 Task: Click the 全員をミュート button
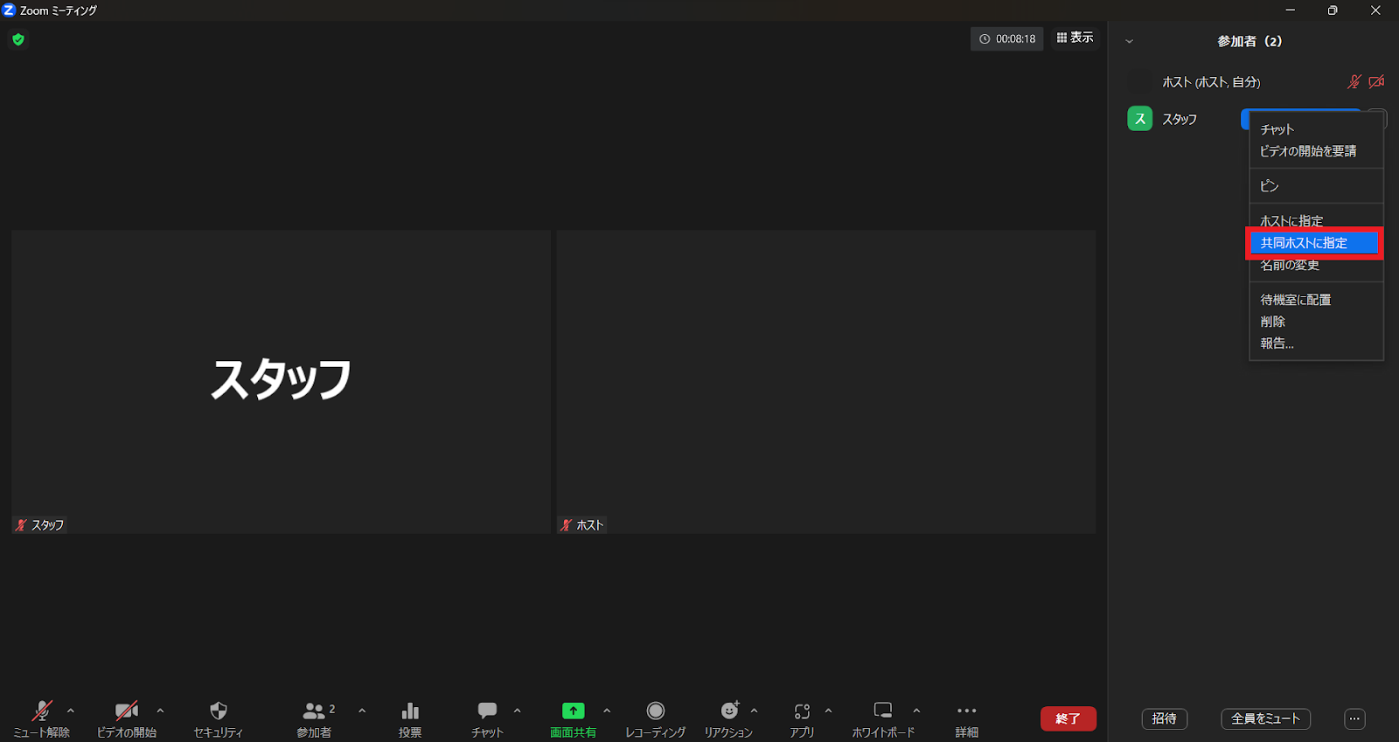coord(1265,718)
